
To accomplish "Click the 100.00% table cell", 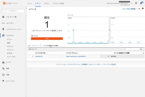I will point(113,56).
